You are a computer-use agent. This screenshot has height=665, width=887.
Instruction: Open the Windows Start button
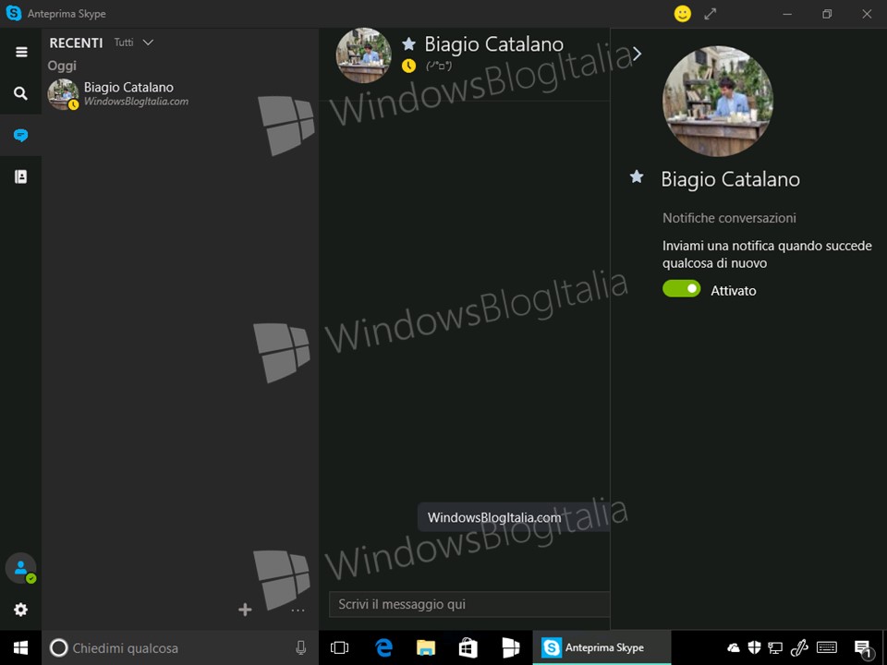(21, 648)
